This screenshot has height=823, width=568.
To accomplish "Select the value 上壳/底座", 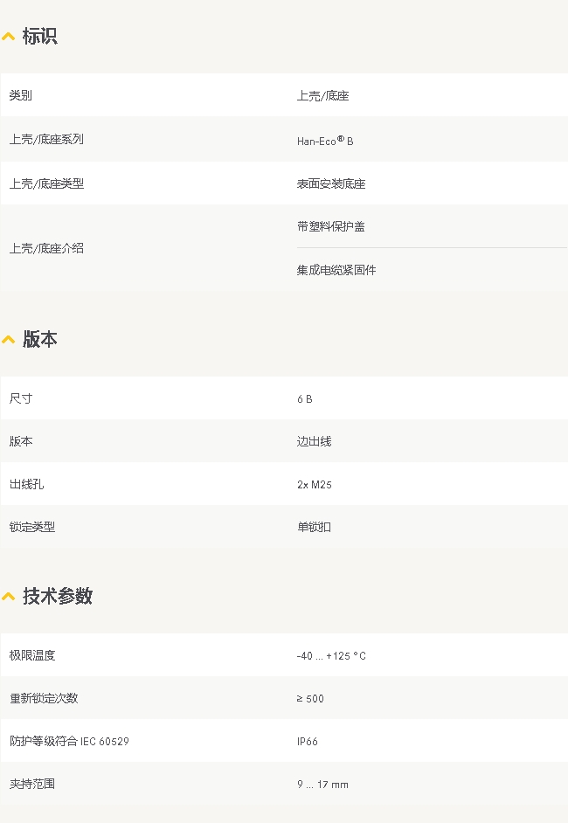I will [x=322, y=96].
